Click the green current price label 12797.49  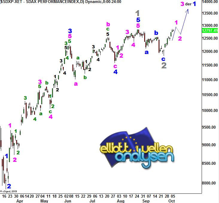209,30
